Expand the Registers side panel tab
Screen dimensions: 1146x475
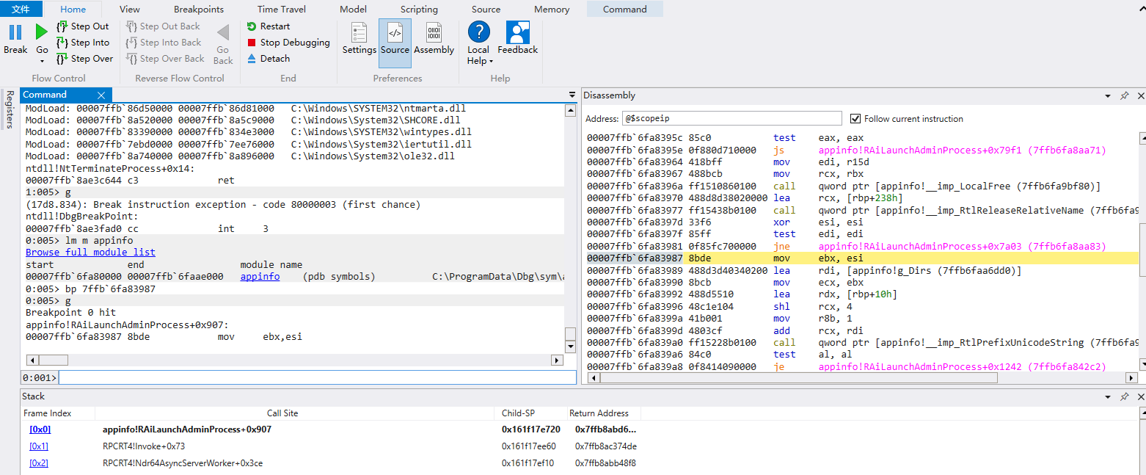(x=10, y=109)
